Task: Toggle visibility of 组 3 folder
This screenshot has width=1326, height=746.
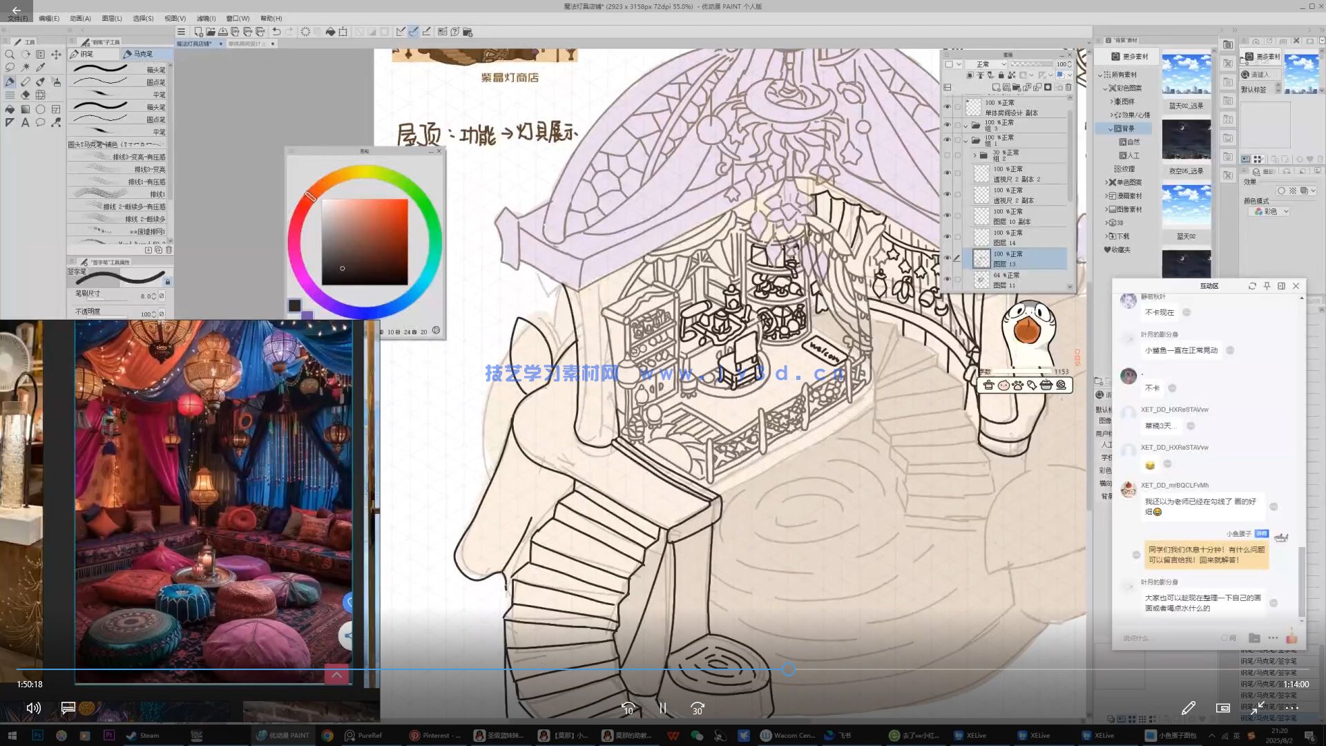Action: click(948, 125)
